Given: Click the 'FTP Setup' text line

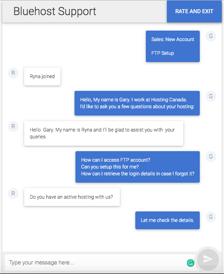Looking at the screenshot, I should pyautogui.click(x=163, y=53).
